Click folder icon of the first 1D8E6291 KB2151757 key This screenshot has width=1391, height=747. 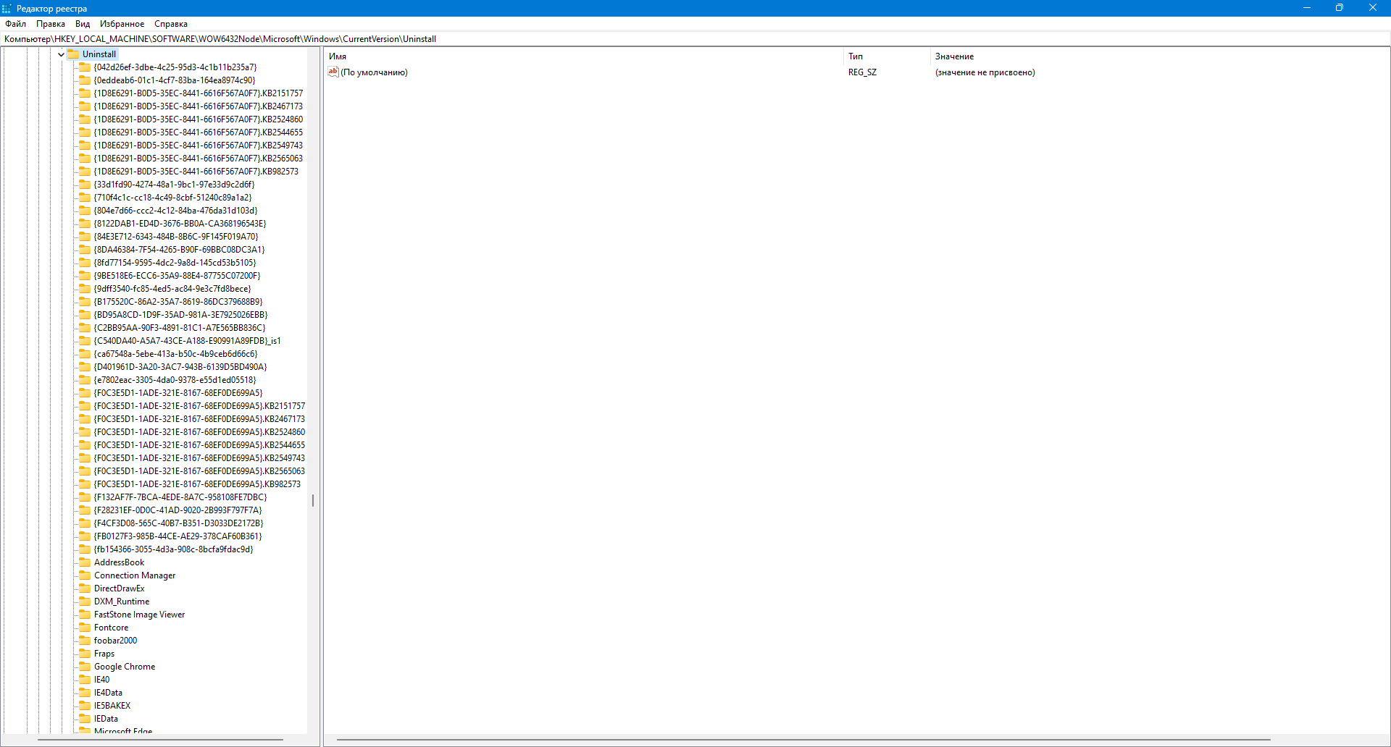(85, 93)
